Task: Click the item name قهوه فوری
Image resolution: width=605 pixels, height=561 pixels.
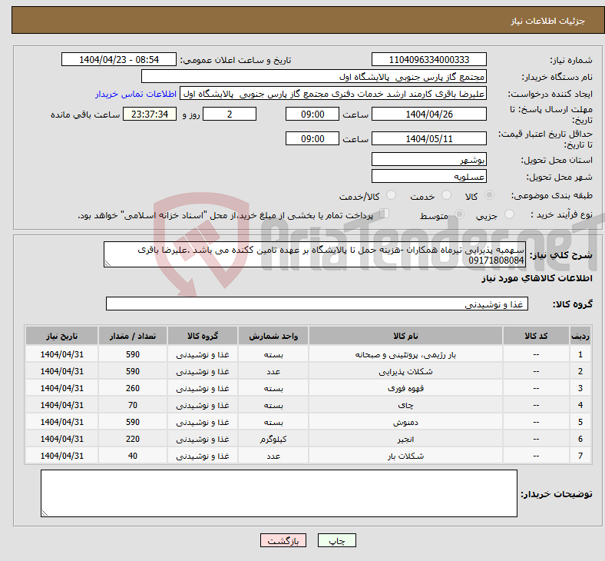Action: [405, 388]
